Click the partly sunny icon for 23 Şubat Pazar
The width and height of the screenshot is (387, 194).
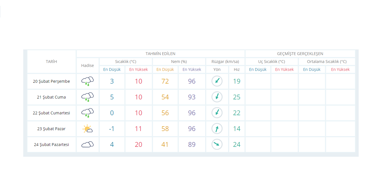coord(88,129)
